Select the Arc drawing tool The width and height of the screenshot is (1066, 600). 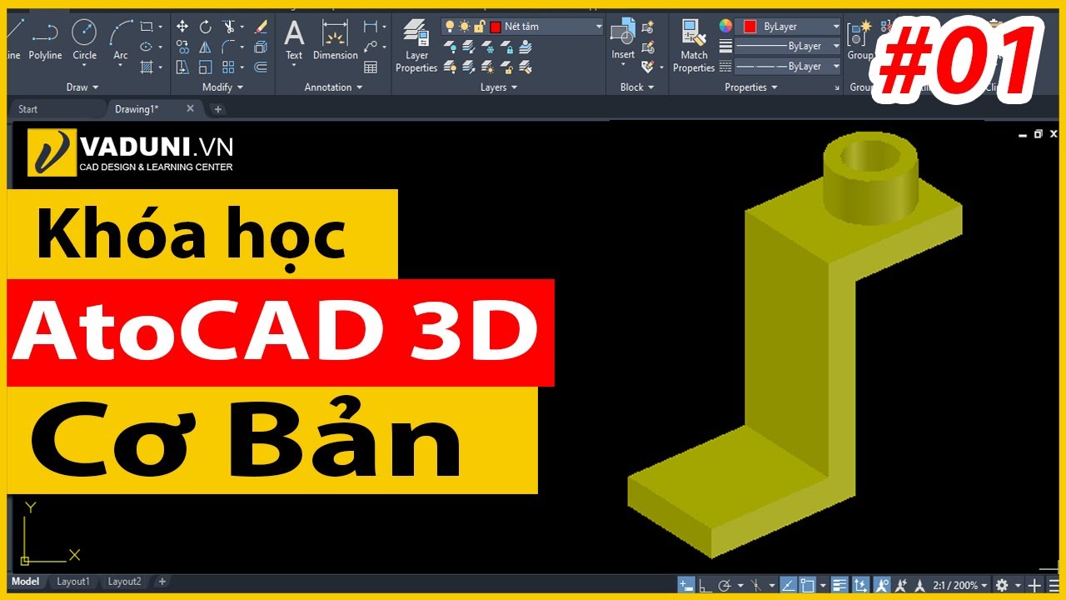pos(121,40)
